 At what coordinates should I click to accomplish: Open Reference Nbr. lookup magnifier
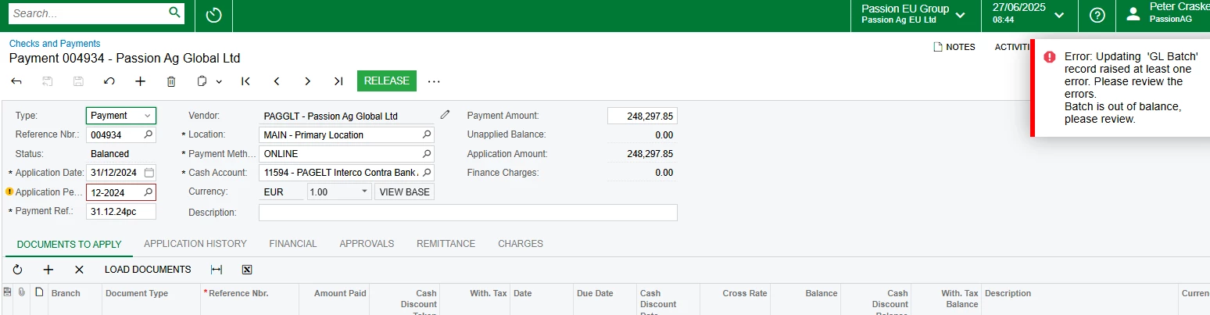pos(149,134)
